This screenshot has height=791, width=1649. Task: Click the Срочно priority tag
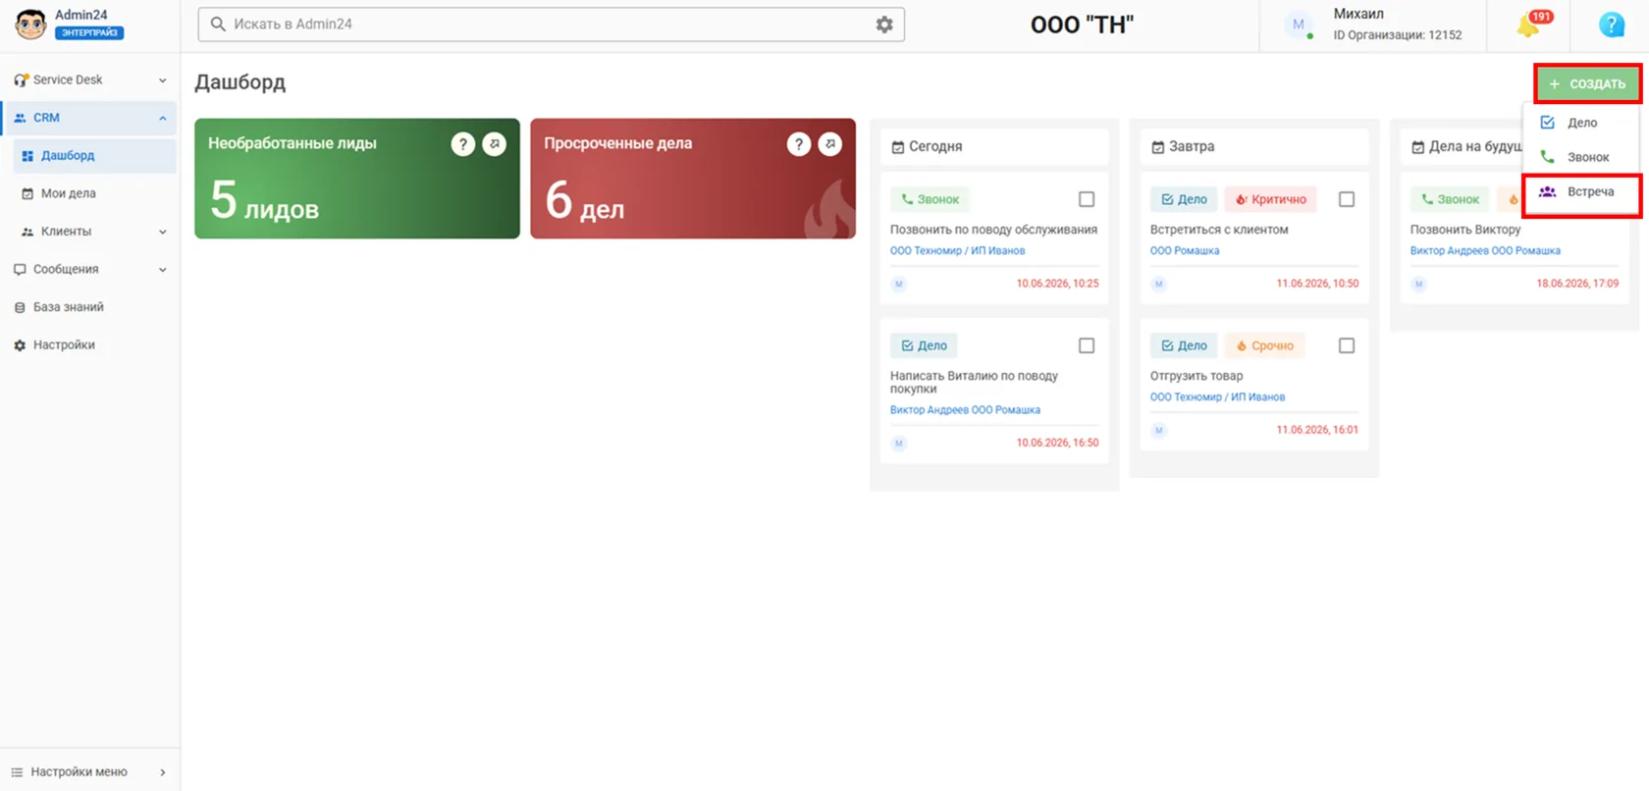(x=1264, y=345)
